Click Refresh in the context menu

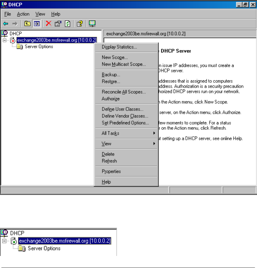point(126,161)
